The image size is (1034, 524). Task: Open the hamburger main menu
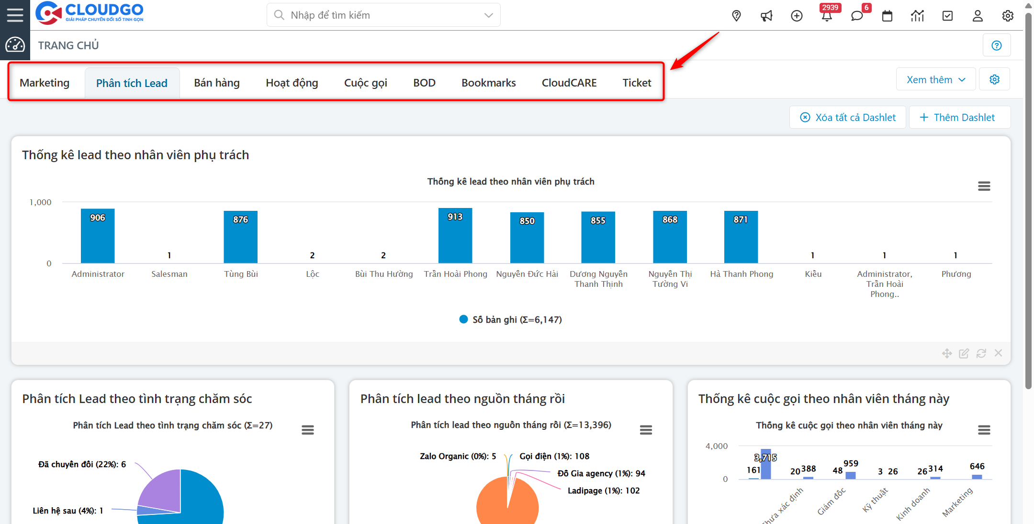[x=15, y=15]
